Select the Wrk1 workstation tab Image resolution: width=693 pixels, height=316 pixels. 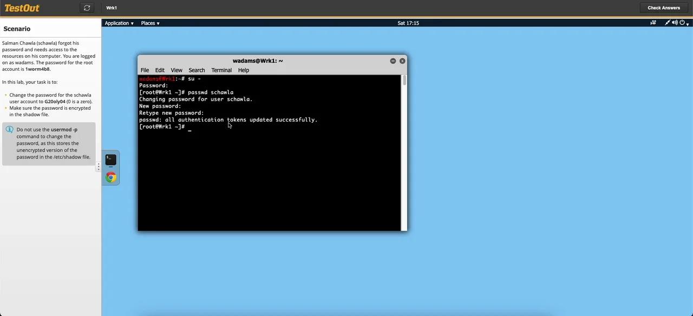point(112,8)
